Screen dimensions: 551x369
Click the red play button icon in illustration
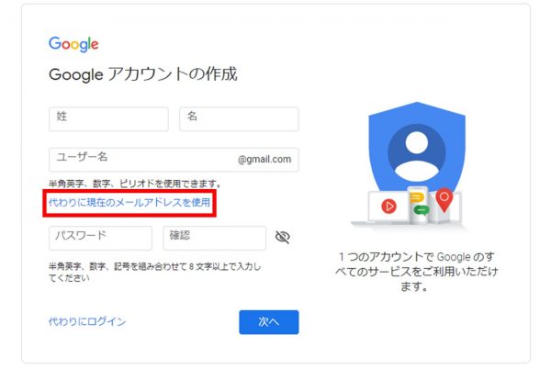click(x=388, y=207)
